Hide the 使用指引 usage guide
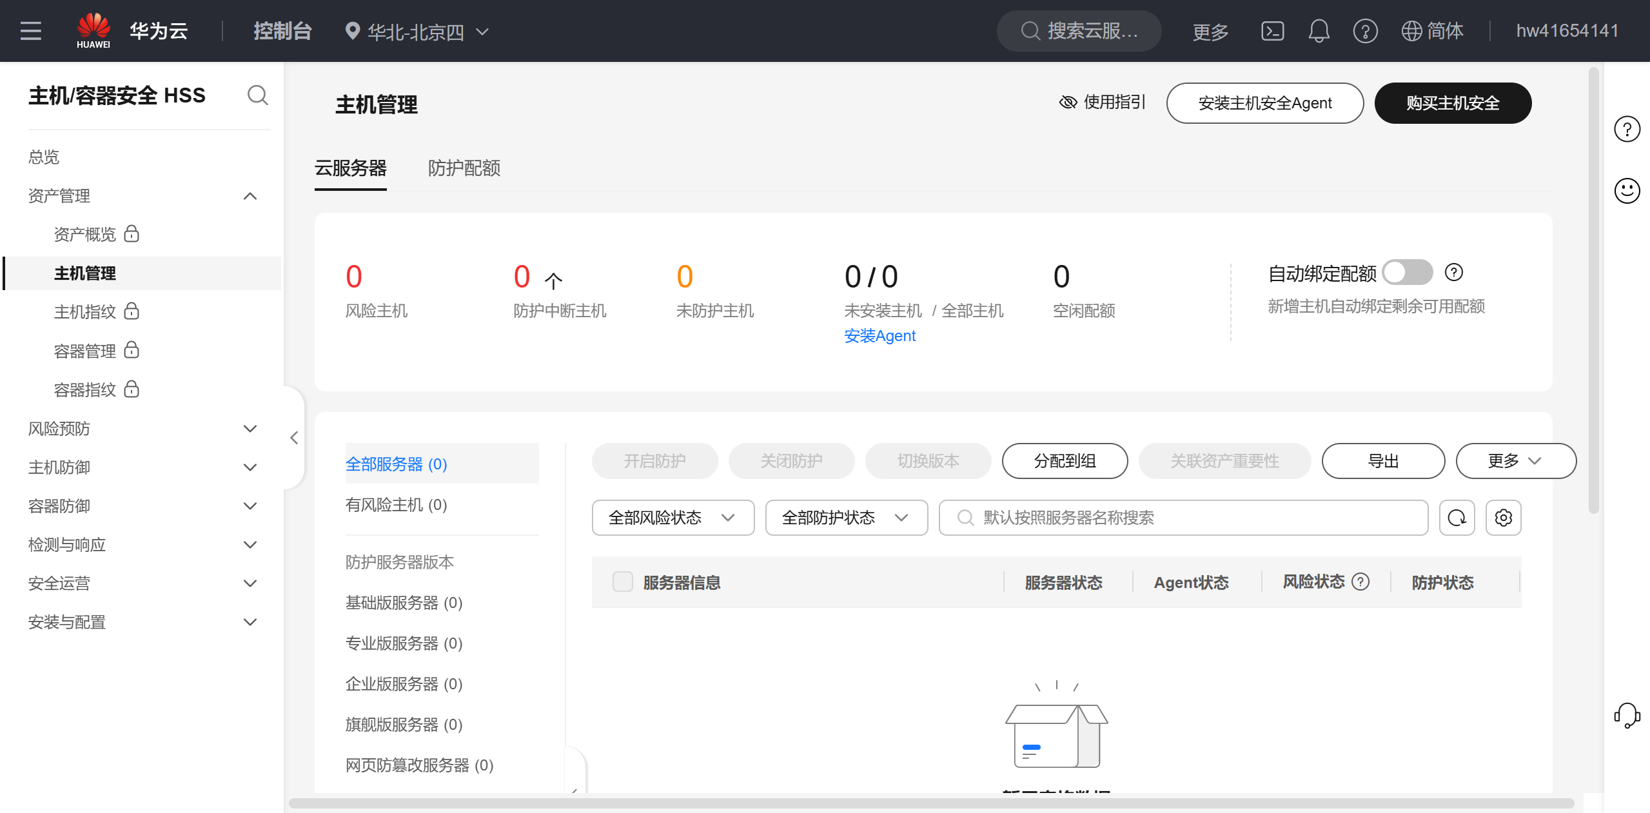 pos(1103,103)
